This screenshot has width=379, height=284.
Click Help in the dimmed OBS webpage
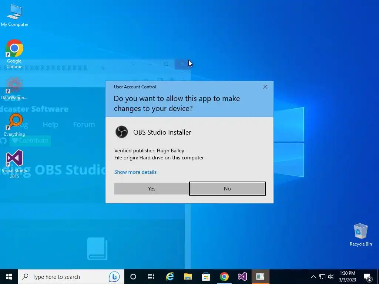pos(50,125)
